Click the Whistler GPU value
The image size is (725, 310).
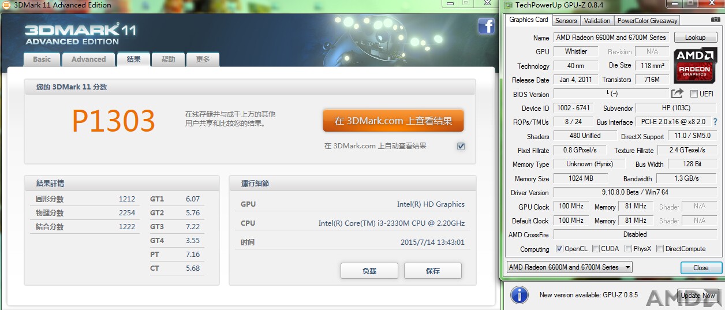575,51
